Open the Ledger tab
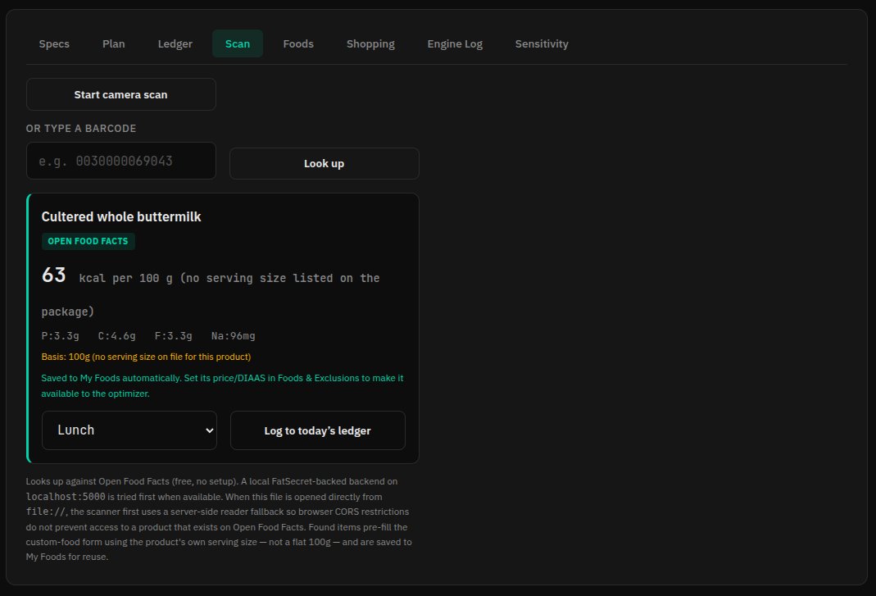Image resolution: width=876 pixels, height=596 pixels. (x=175, y=43)
